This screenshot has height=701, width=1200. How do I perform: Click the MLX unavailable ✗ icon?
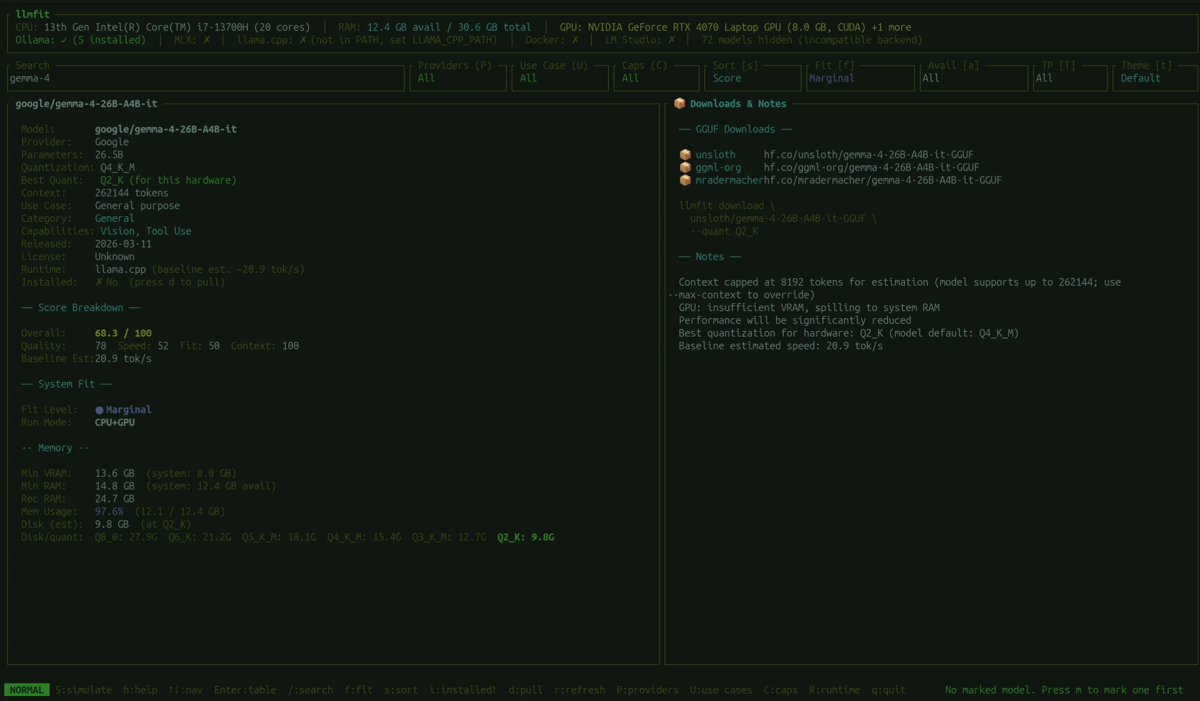207,40
